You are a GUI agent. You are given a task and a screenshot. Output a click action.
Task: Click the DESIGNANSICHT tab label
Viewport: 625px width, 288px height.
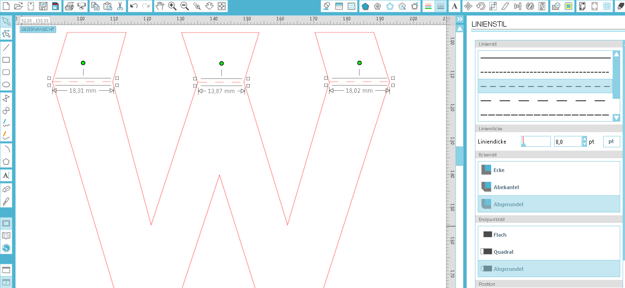(x=38, y=29)
